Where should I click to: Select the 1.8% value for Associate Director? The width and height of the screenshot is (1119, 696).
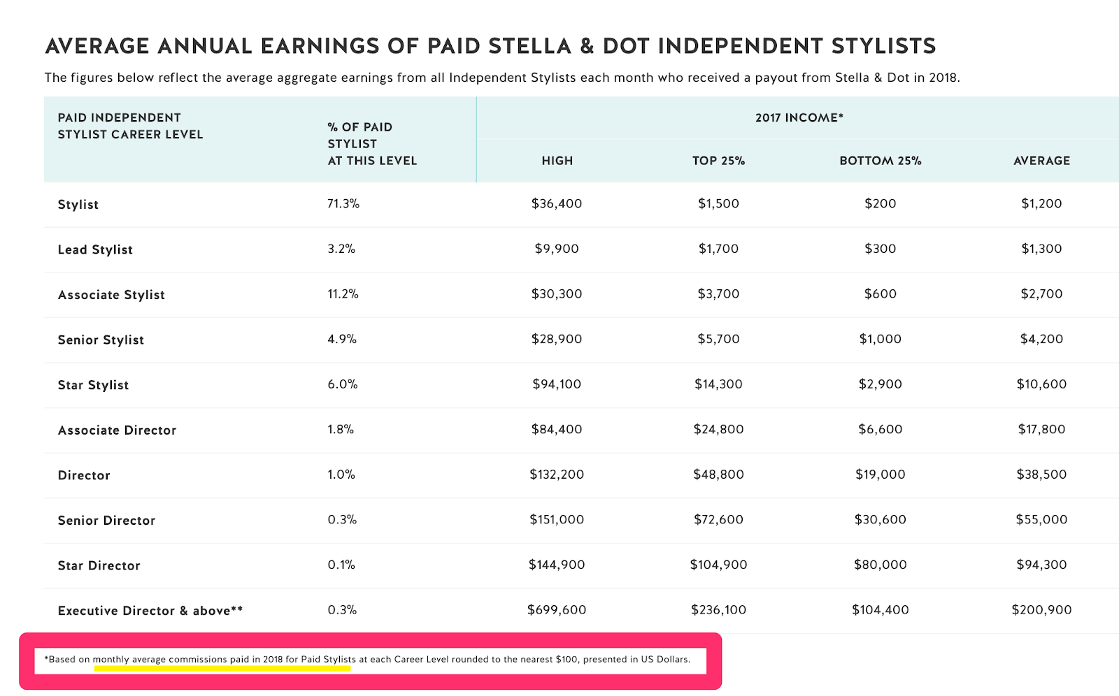[x=341, y=429]
